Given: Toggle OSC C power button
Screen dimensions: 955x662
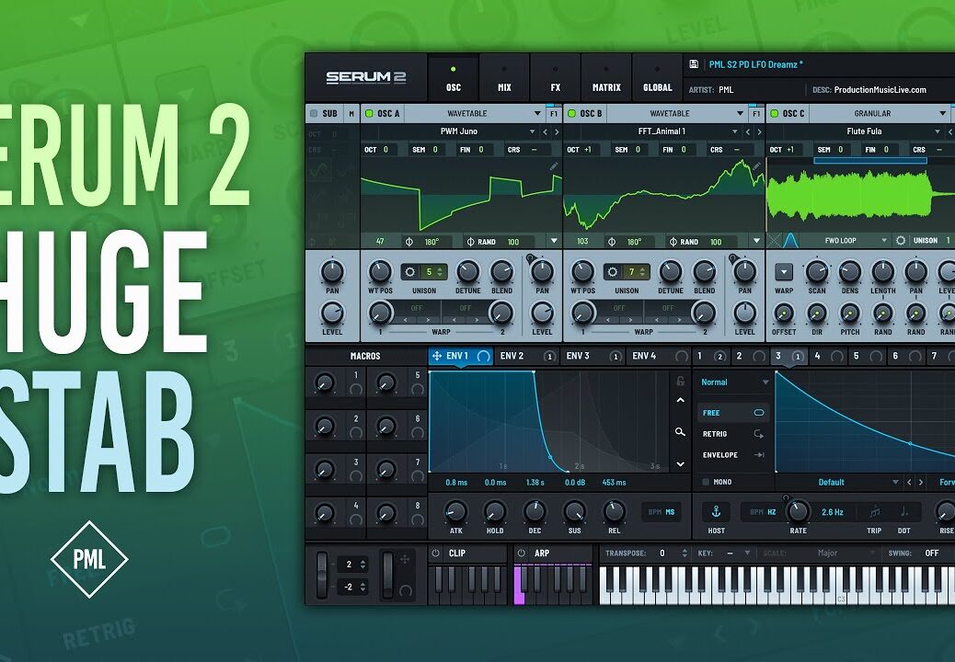Looking at the screenshot, I should [775, 113].
